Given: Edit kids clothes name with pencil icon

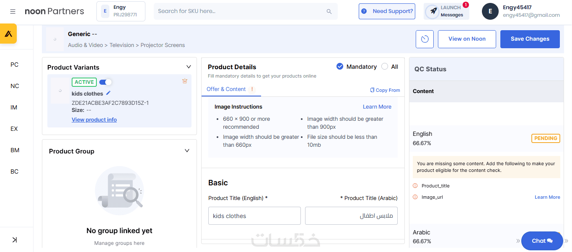Looking at the screenshot, I should point(109,93).
